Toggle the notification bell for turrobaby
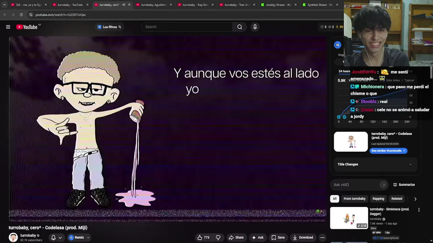This screenshot has height=243, width=433. pos(53,238)
